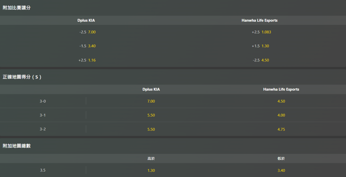Collapse the 附加比賽讓分 section header
This screenshot has width=346, height=177.
(173, 8)
